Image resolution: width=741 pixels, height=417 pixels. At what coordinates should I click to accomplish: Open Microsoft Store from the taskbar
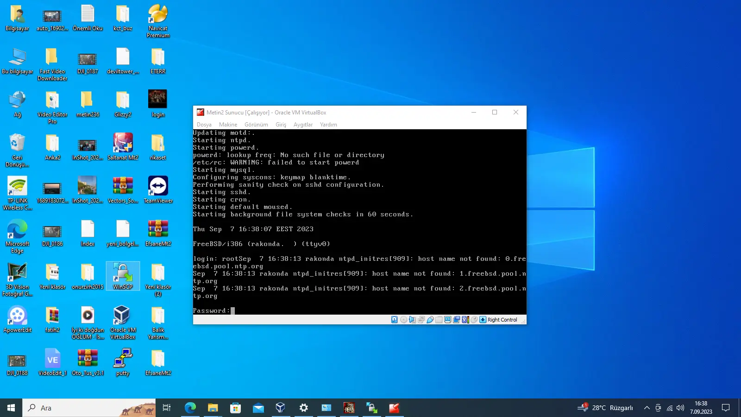pyautogui.click(x=235, y=408)
